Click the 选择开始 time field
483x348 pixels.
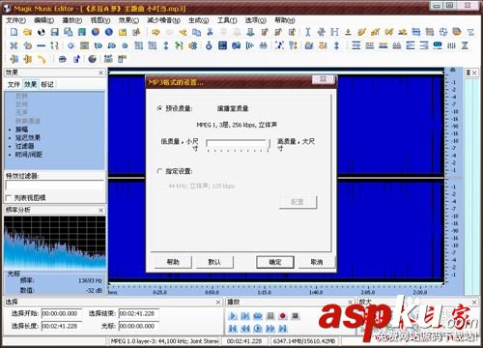point(62,313)
